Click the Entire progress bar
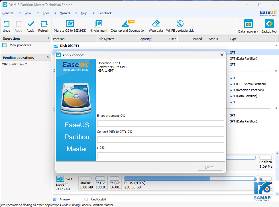This screenshot has height=207, width=279. click(x=161, y=123)
